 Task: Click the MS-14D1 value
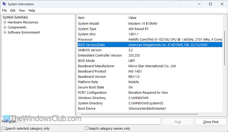[x=135, y=71]
